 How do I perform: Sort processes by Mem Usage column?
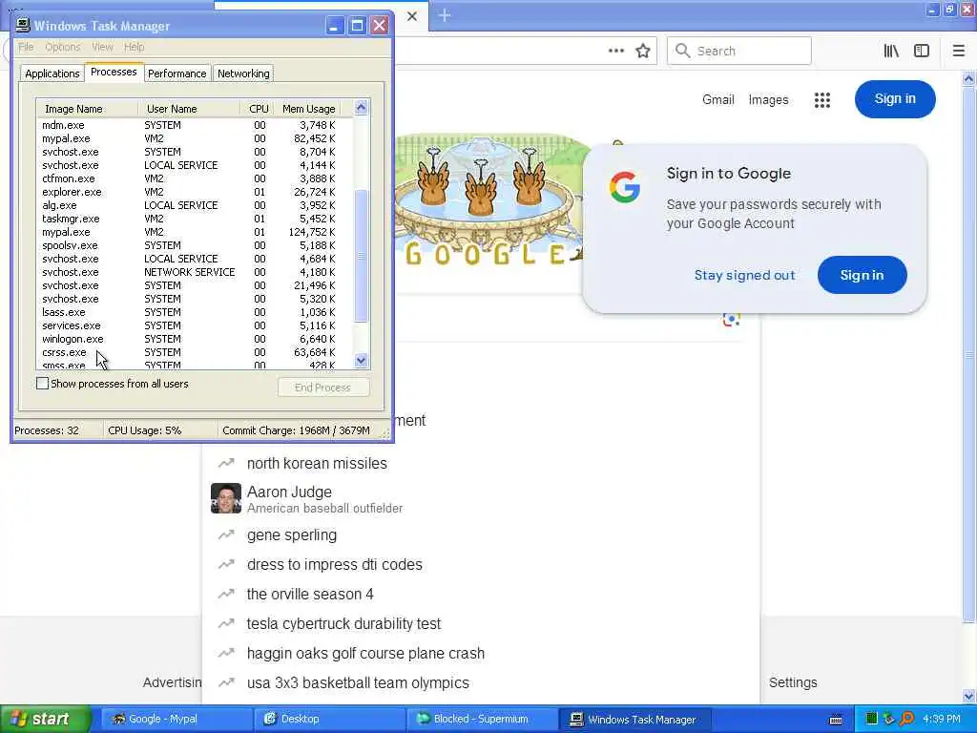(x=308, y=109)
